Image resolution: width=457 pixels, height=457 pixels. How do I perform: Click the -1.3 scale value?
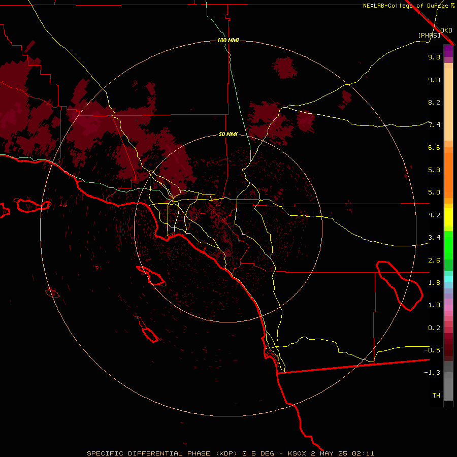tap(432, 373)
